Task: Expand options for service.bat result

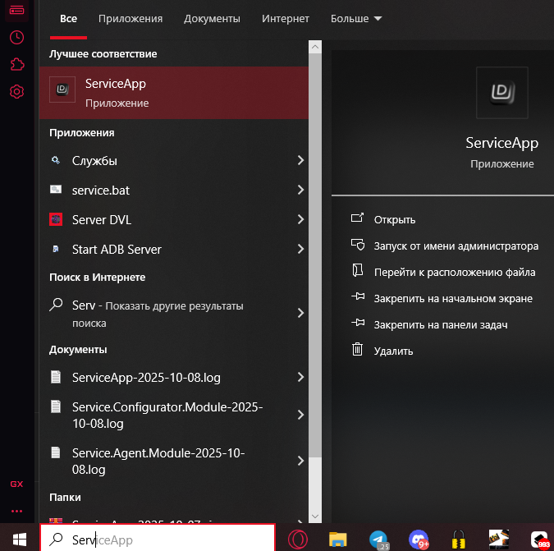Action: (x=300, y=191)
